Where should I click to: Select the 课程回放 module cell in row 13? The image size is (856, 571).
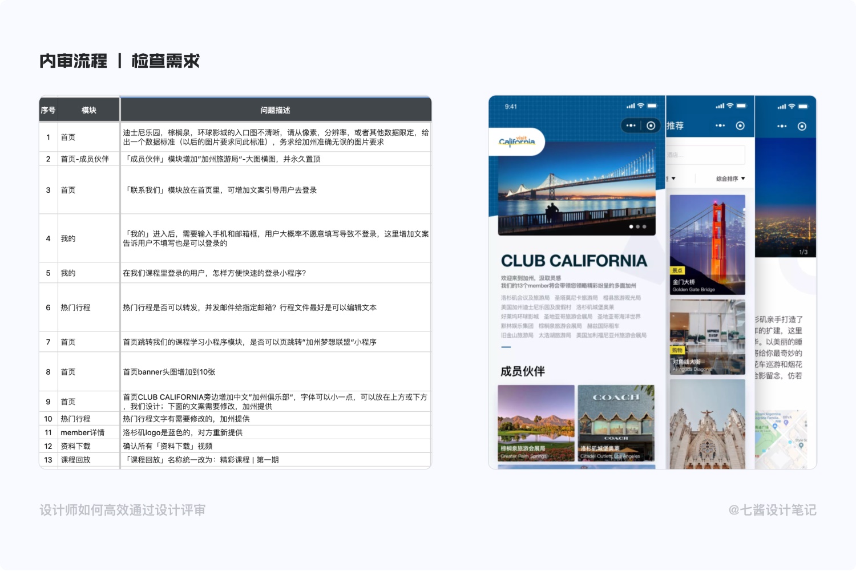tap(88, 460)
